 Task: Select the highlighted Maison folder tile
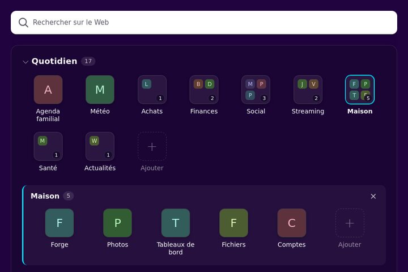360,90
